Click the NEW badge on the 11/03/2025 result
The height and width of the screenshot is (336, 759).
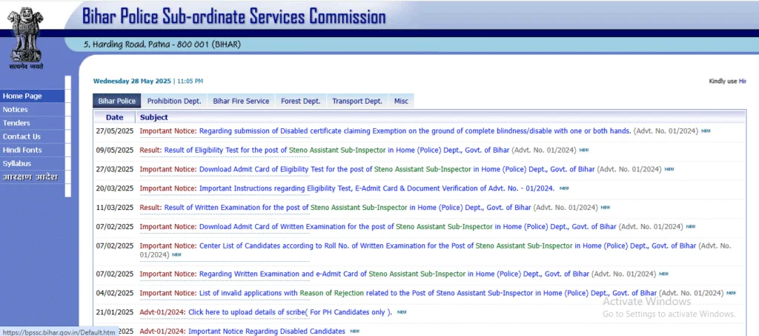[606, 207]
